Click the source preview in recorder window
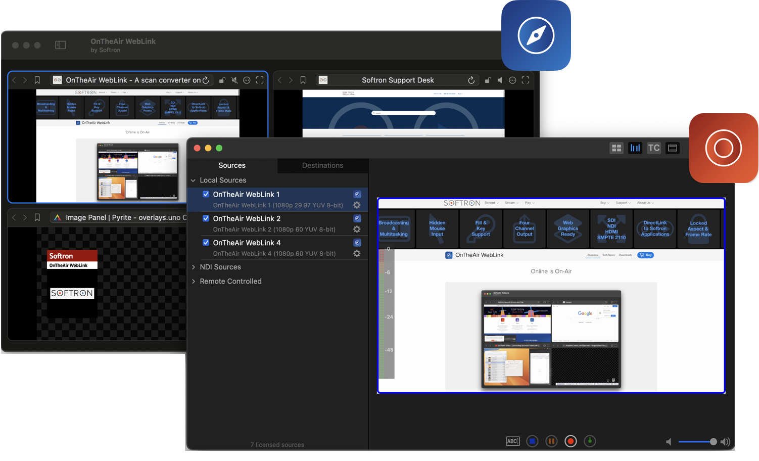 coord(551,296)
